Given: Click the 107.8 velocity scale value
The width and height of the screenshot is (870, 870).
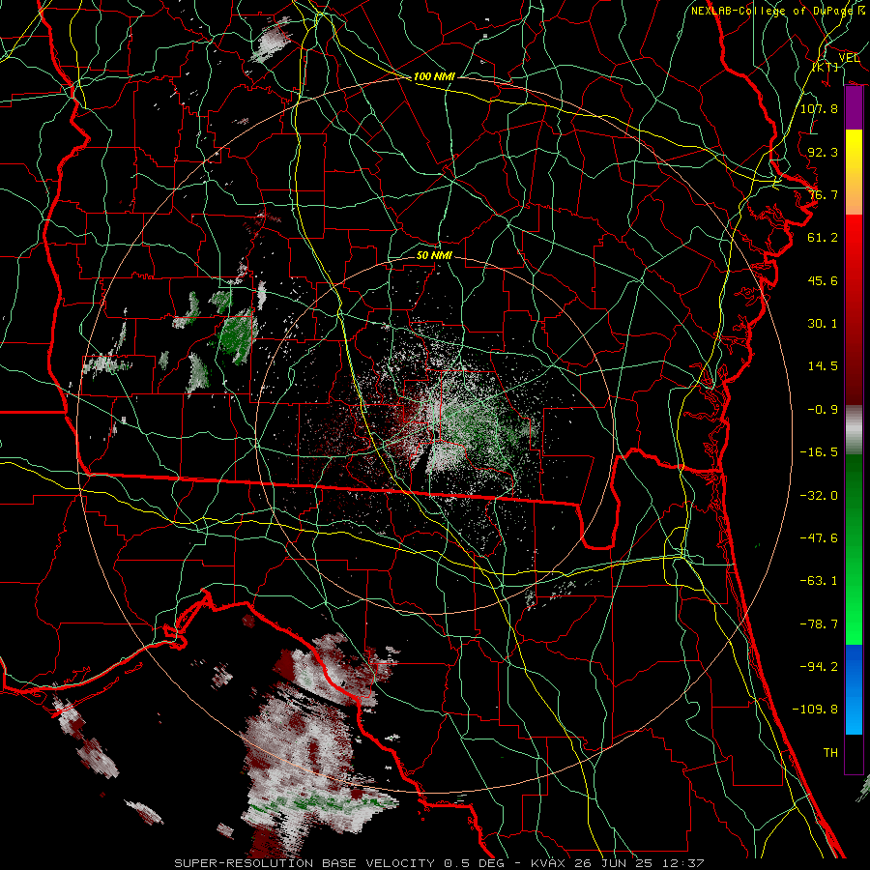Looking at the screenshot, I should [x=819, y=108].
